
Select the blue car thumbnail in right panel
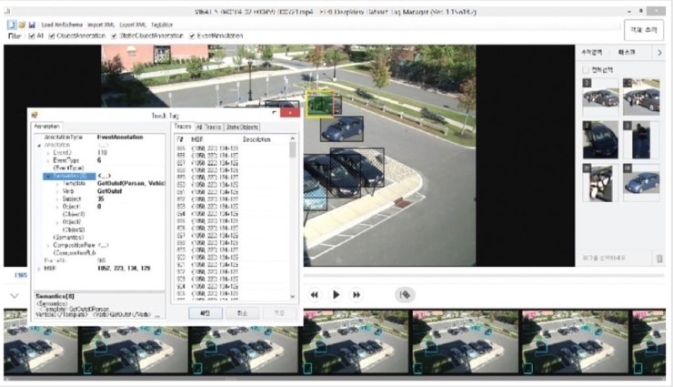pyautogui.click(x=642, y=181)
